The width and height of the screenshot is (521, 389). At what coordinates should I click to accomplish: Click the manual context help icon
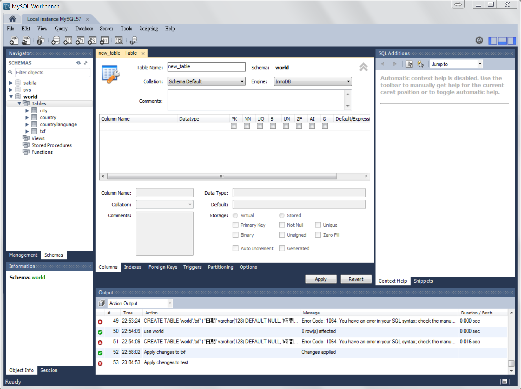(x=409, y=64)
